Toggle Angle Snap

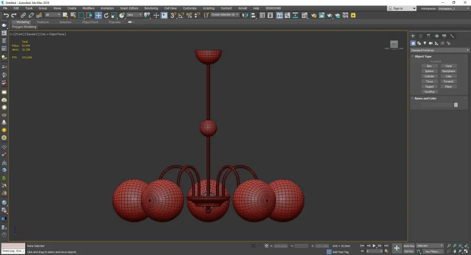pos(181,15)
